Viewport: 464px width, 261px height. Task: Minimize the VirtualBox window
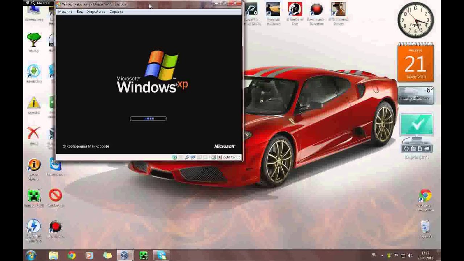217,4
